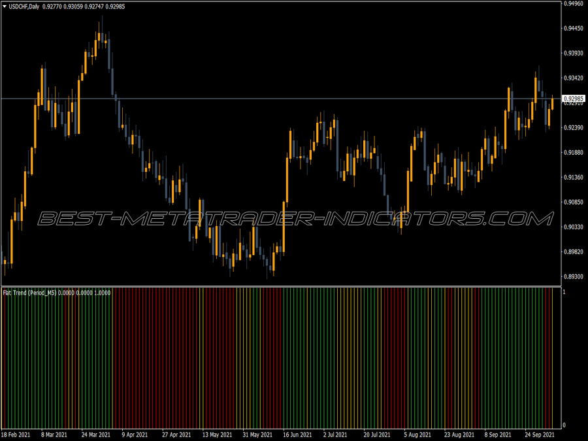Click the 8 Sep 2021 date label

[x=498, y=434]
